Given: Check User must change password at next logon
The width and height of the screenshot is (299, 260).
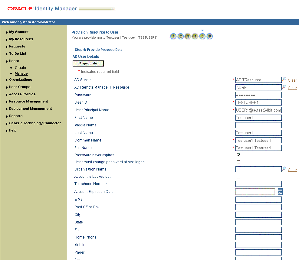Looking at the screenshot, I should point(238,162).
